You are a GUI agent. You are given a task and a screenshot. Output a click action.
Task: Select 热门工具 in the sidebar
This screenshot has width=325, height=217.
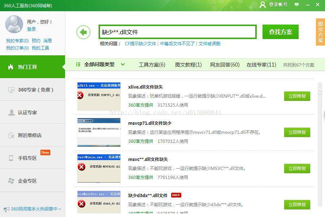coord(32,67)
